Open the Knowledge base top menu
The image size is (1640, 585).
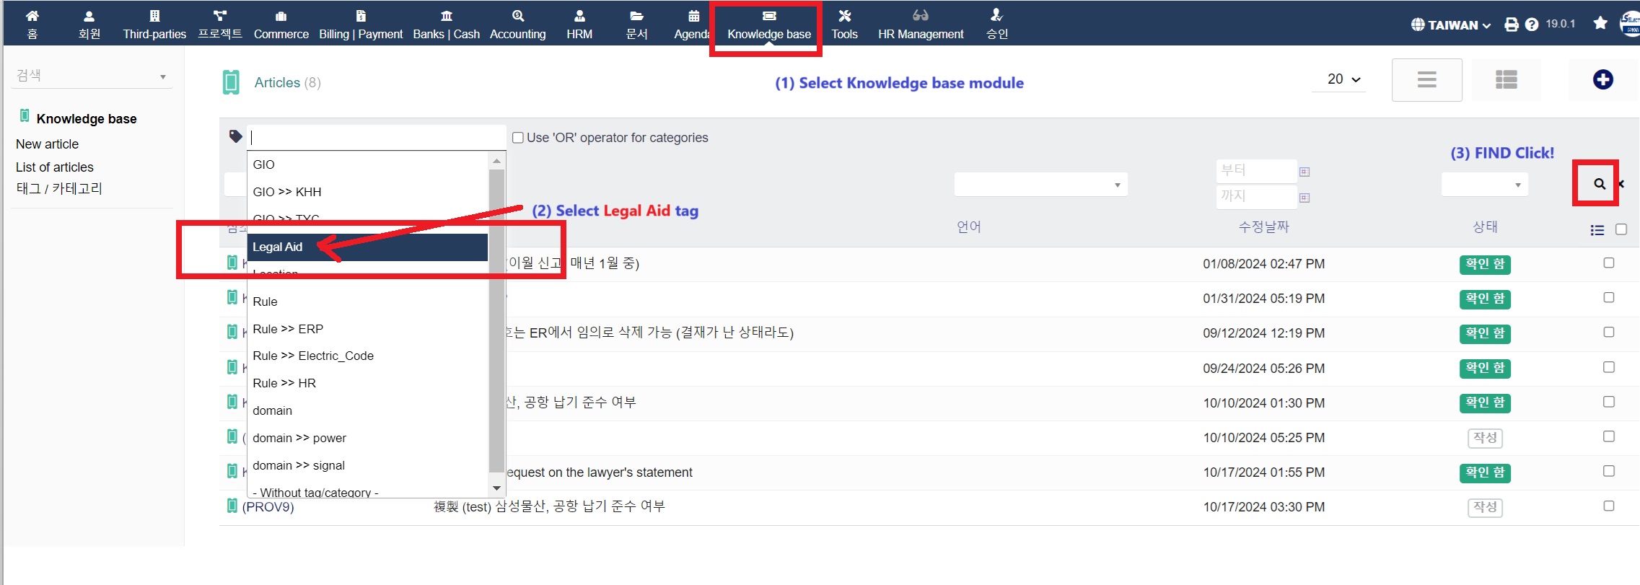point(768,25)
